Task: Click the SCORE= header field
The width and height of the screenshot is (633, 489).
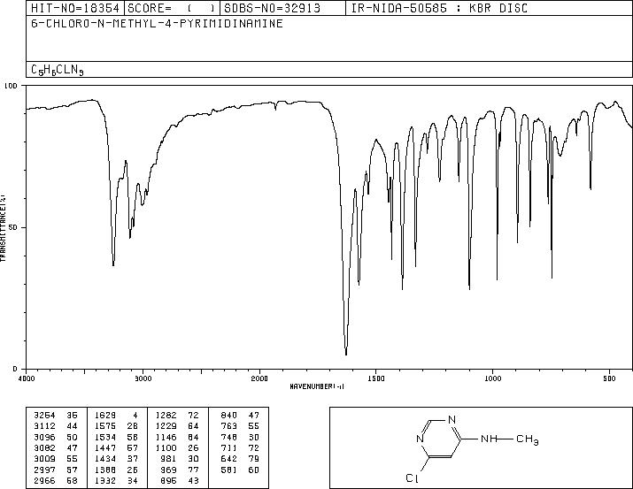Action: coord(172,8)
